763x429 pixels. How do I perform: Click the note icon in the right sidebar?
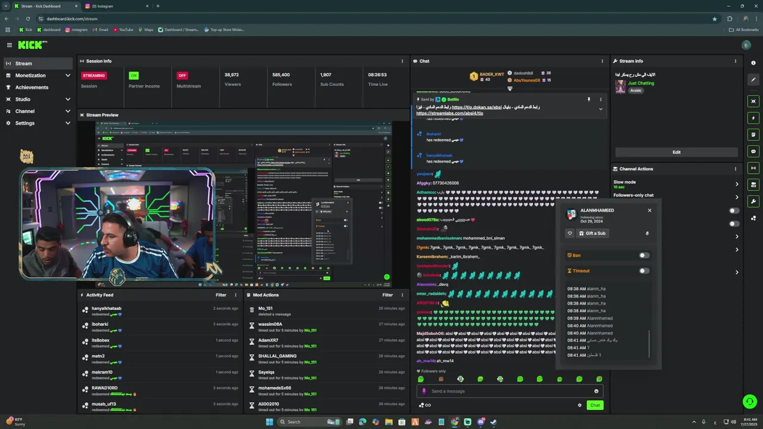tap(753, 135)
